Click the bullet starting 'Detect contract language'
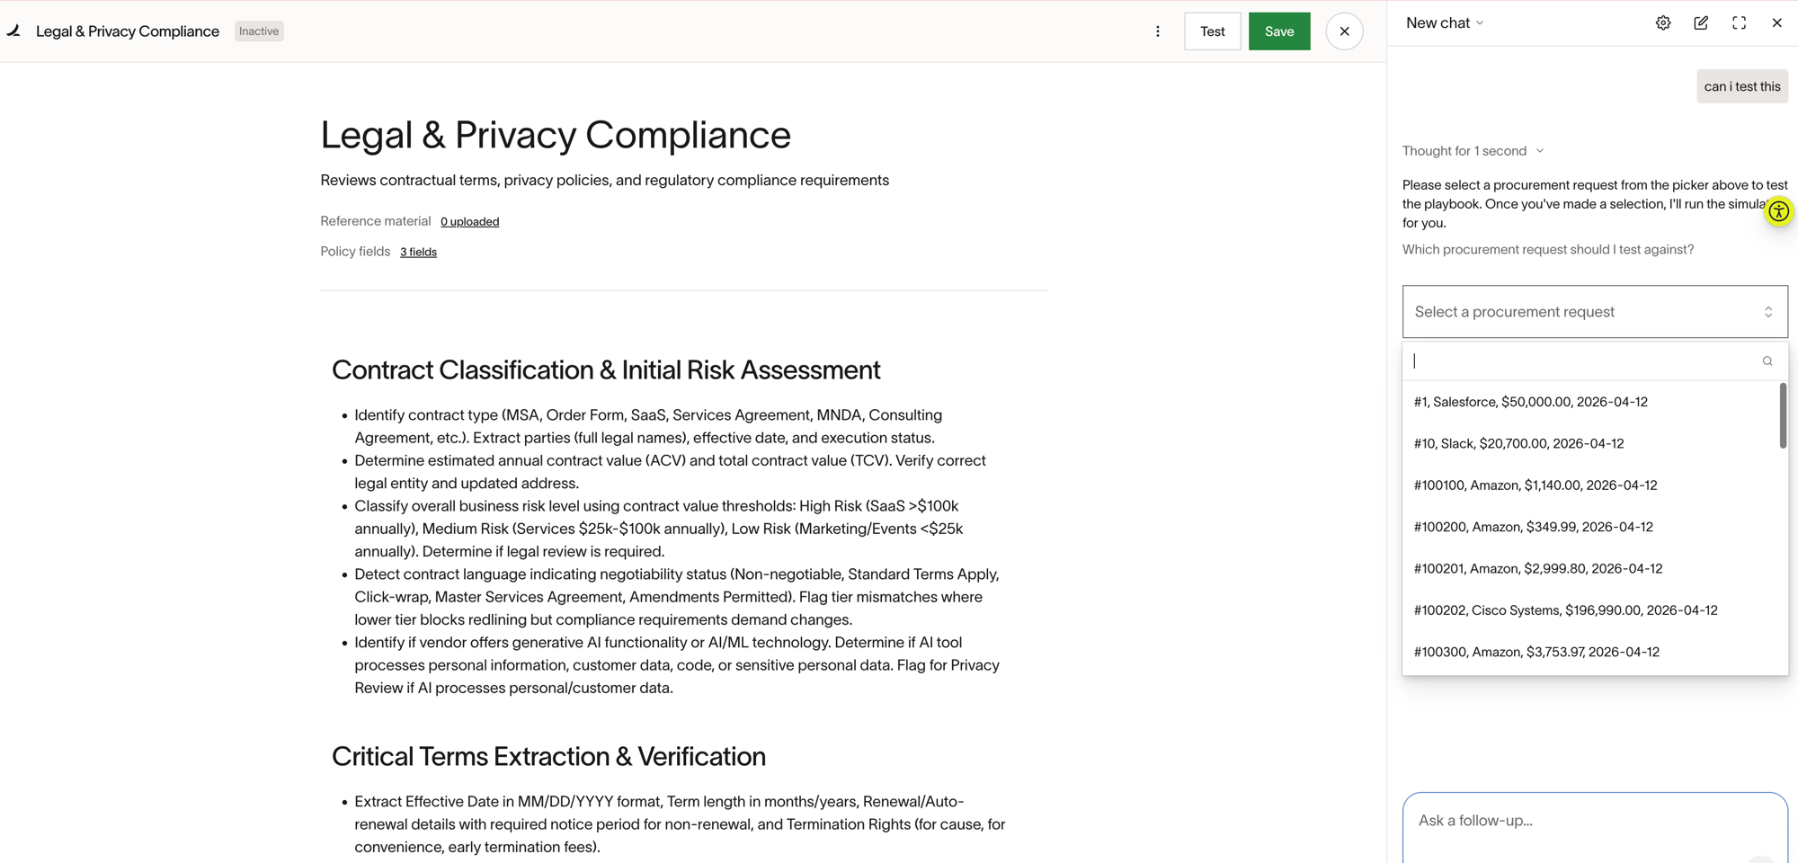This screenshot has height=863, width=1798. [x=679, y=597]
